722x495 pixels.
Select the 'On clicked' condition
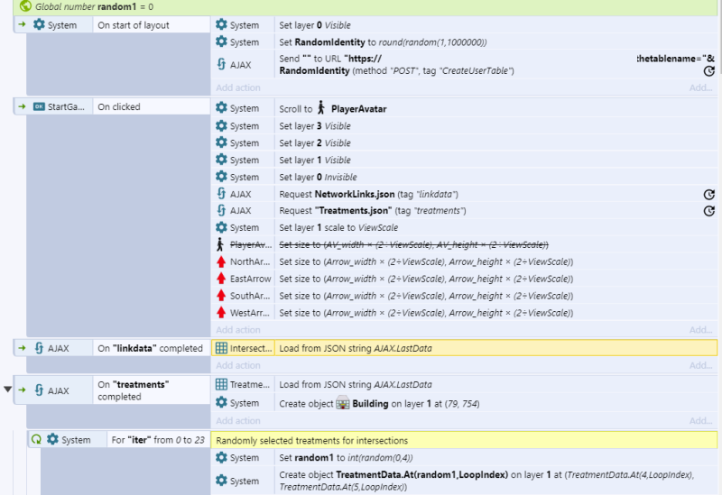tap(152, 106)
